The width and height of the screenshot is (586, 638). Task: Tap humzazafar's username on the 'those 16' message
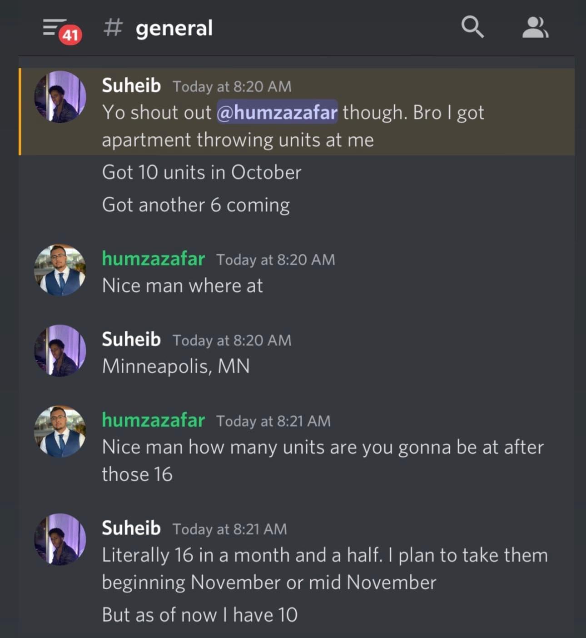point(153,420)
